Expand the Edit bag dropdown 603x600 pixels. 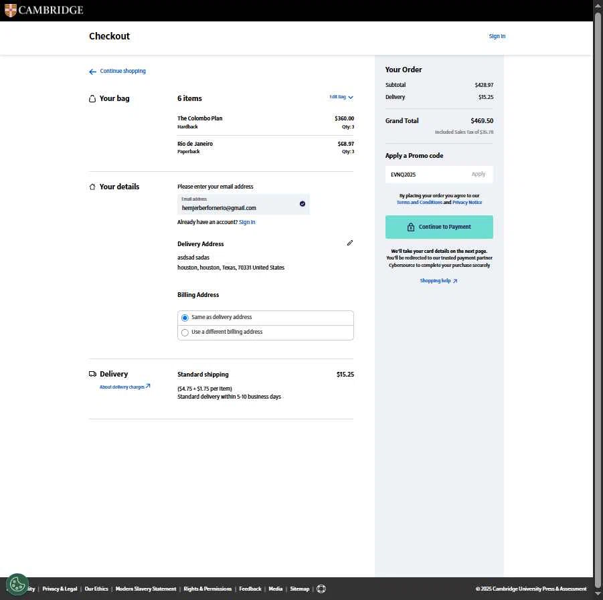tap(341, 97)
